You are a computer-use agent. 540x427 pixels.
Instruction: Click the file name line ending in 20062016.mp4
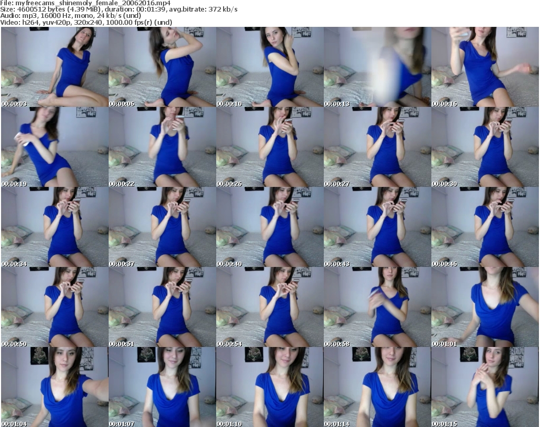coord(85,3)
